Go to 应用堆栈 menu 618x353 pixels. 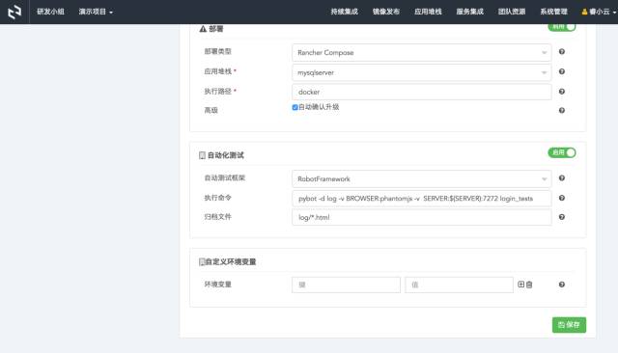(428, 12)
